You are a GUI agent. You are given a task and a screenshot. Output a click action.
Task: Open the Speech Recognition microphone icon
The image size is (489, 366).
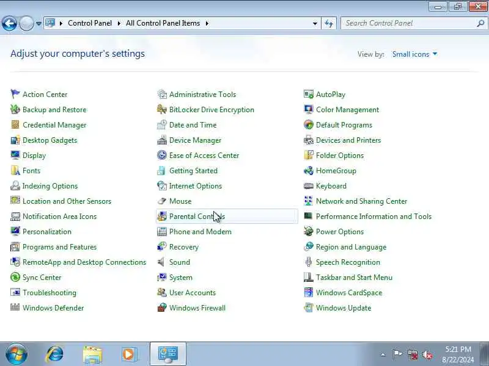(x=309, y=262)
